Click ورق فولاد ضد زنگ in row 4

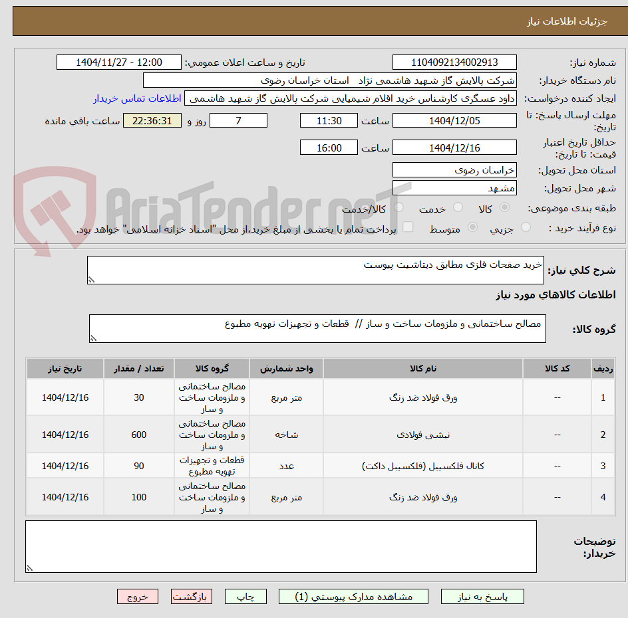[x=423, y=497]
